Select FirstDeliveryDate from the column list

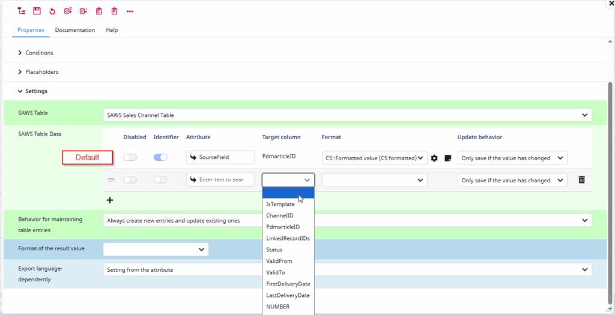click(x=288, y=284)
